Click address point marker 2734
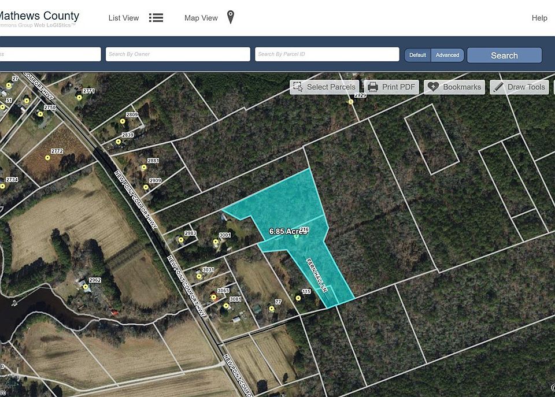Screen dimensions: 555x397 click(x=2, y=186)
